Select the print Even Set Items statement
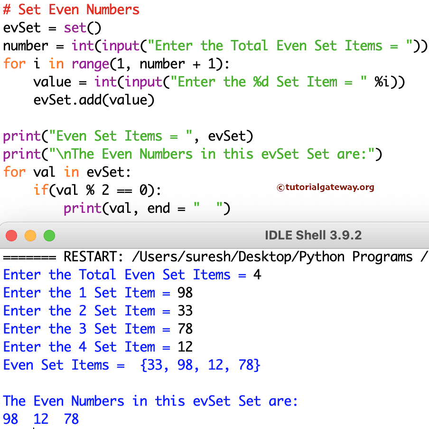The width and height of the screenshot is (429, 429). pyautogui.click(x=128, y=136)
